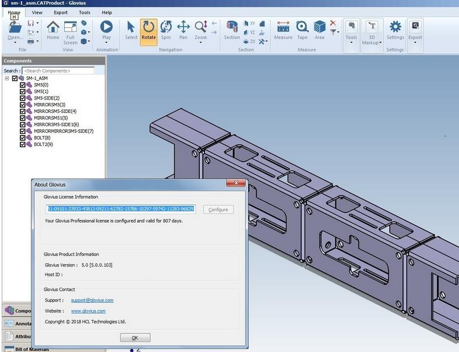459x352 pixels.
Task: Toggle visibility checkbox for SM5(1)
Action: click(x=23, y=91)
